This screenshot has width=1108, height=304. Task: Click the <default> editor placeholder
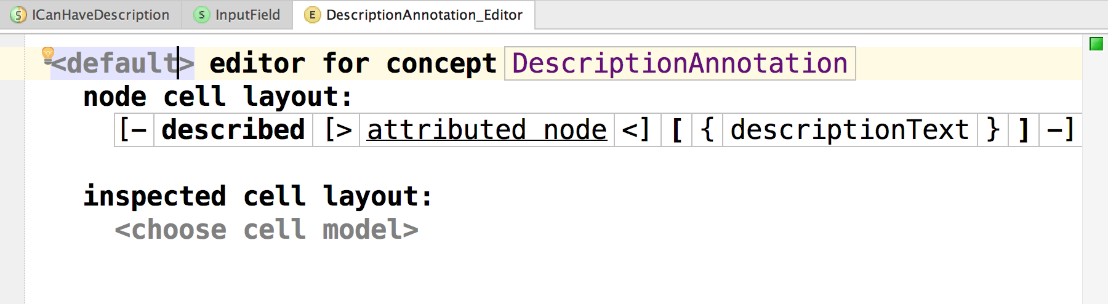pyautogui.click(x=122, y=63)
